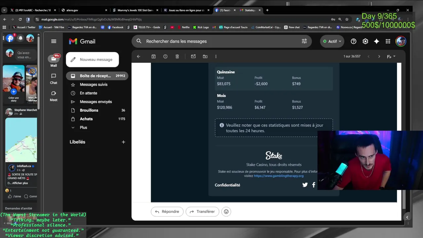The height and width of the screenshot is (238, 423).
Task: Open Chrome tab search dropdown
Action: click(x=4, y=10)
